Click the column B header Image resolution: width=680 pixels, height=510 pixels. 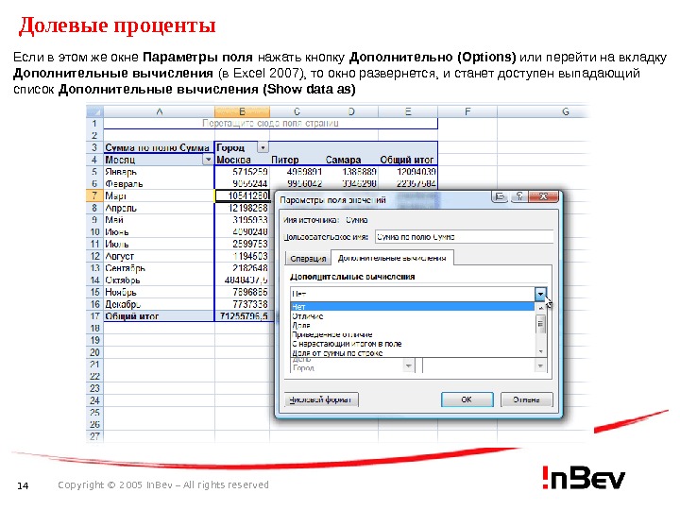click(242, 111)
